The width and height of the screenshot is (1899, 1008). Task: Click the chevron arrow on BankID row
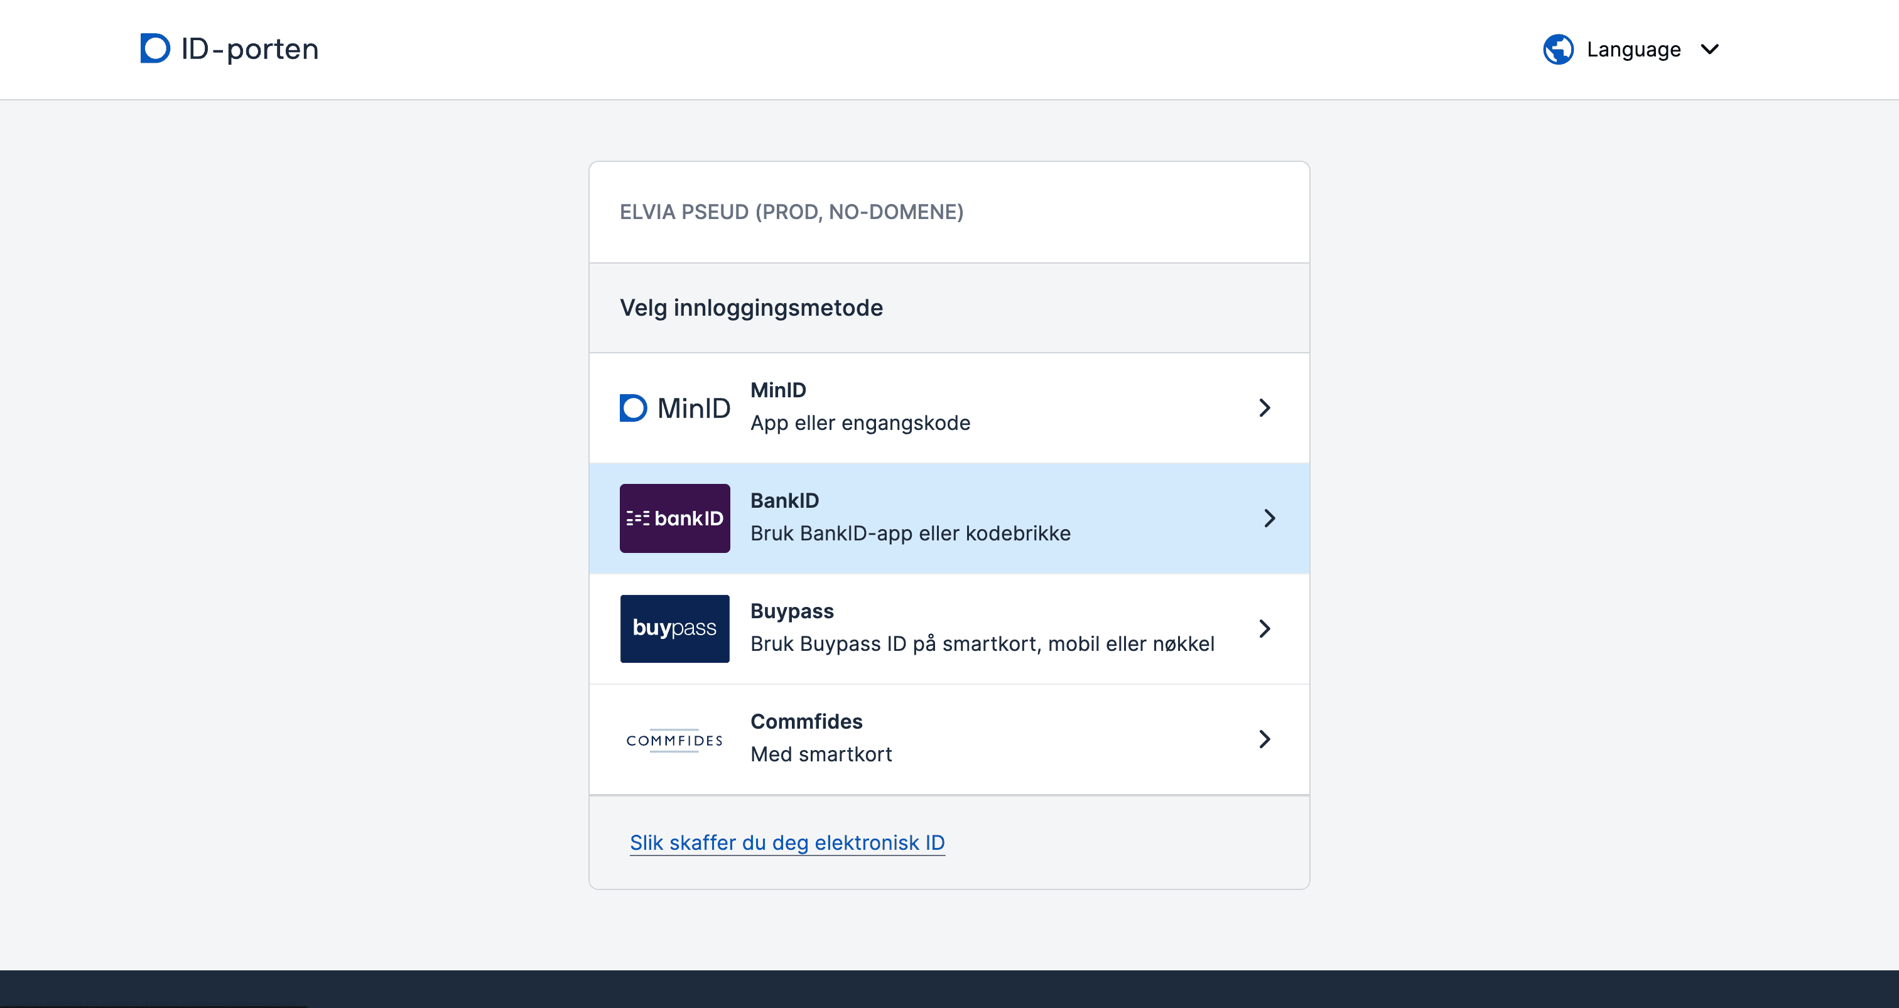1269,518
